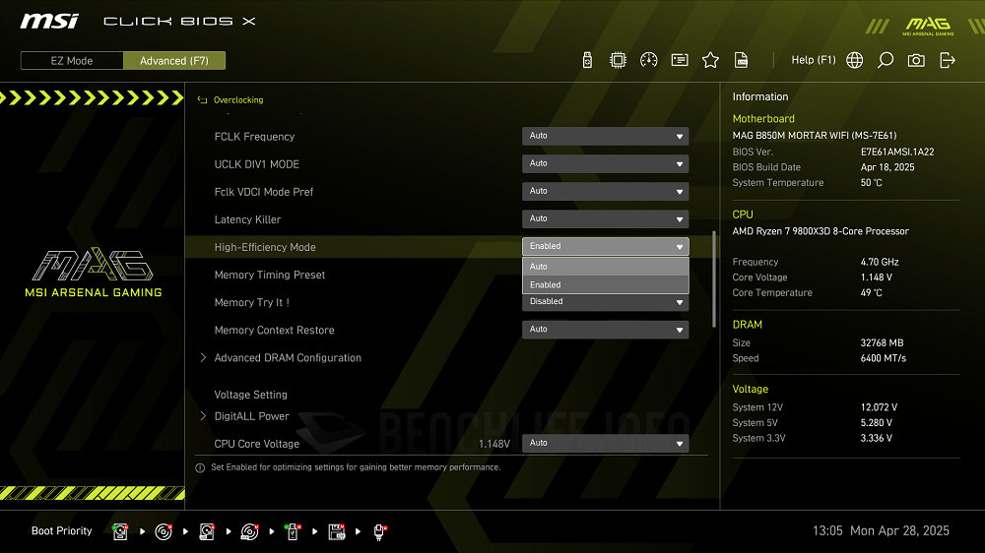Open the Memory Try It ! dropdown

pyautogui.click(x=605, y=302)
